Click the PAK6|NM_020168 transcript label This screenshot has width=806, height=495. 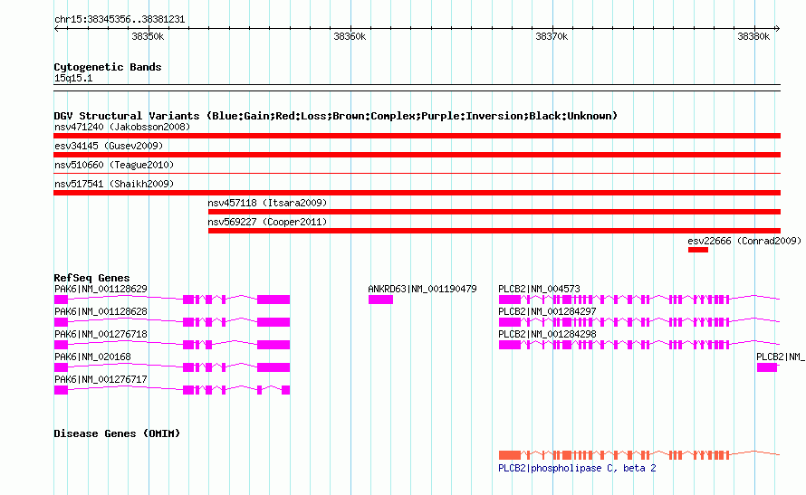[x=92, y=357]
